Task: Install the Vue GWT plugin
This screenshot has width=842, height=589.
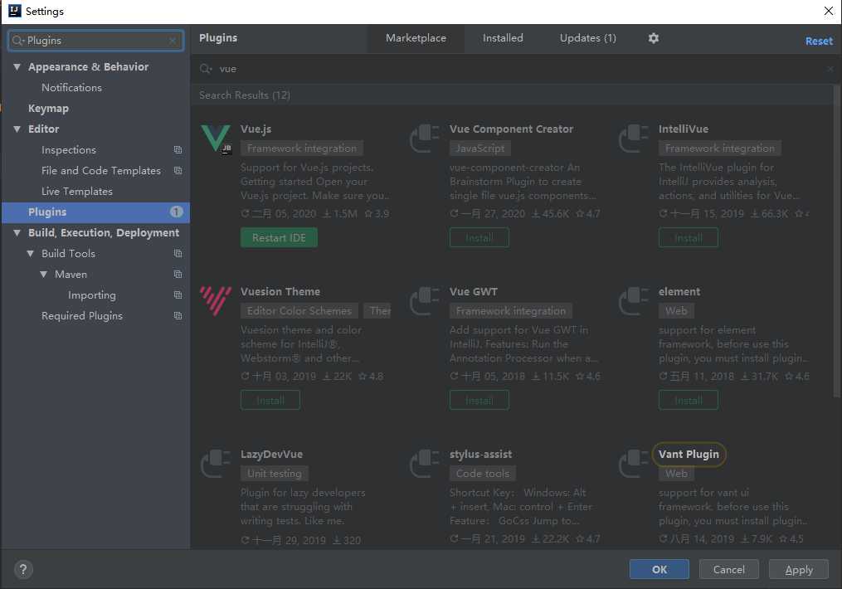Action: (x=479, y=400)
